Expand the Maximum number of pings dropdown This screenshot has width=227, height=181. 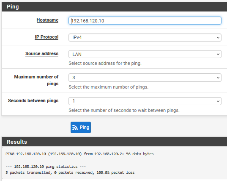(x=145, y=78)
